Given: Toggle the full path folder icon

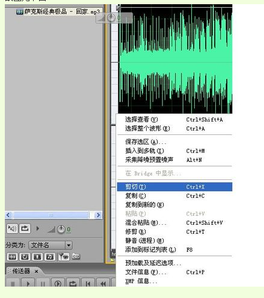Looking at the screenshot, I should click(x=76, y=256).
